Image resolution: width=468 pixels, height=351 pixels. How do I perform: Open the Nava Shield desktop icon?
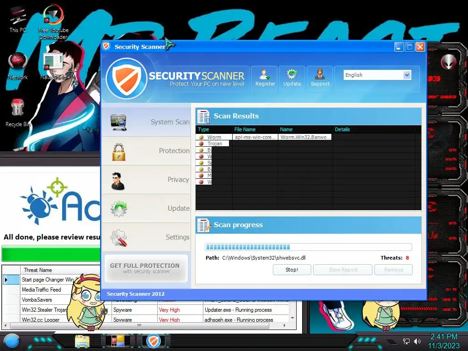(53, 66)
